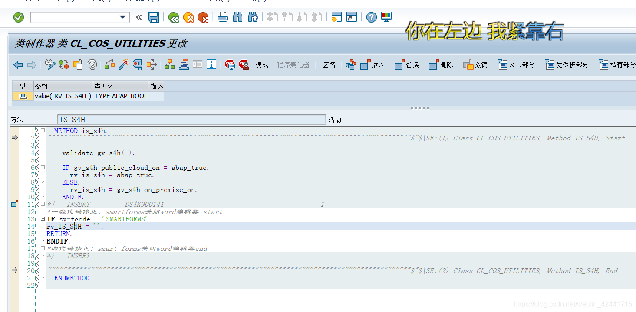Screen dimensions: 636x312
Task: Go back with the blue left arrow
Action: pos(18,65)
